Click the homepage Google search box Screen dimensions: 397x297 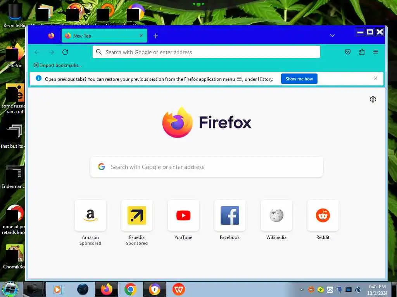pos(207,167)
